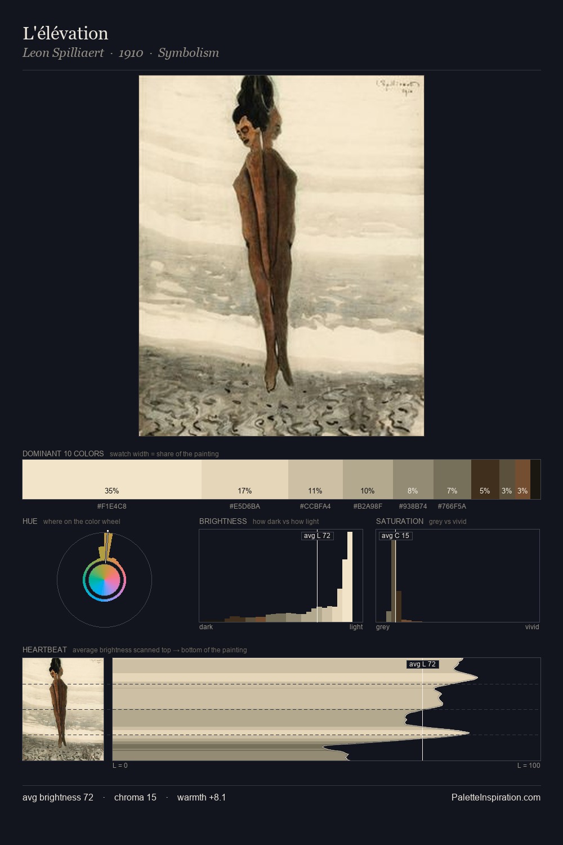Click hex code #766F5A

coord(452,506)
